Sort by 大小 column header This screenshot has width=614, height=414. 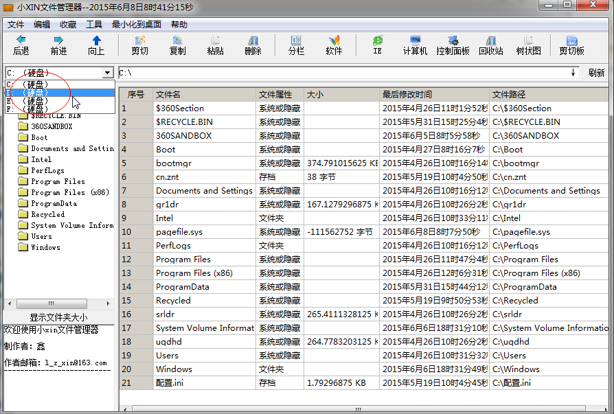pyautogui.click(x=341, y=94)
